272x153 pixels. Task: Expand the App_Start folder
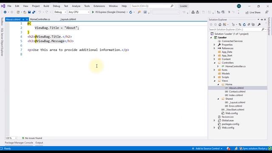click(x=214, y=56)
